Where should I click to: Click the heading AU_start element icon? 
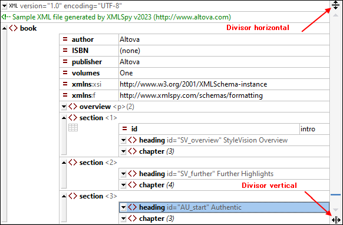pyautogui.click(x=133, y=207)
